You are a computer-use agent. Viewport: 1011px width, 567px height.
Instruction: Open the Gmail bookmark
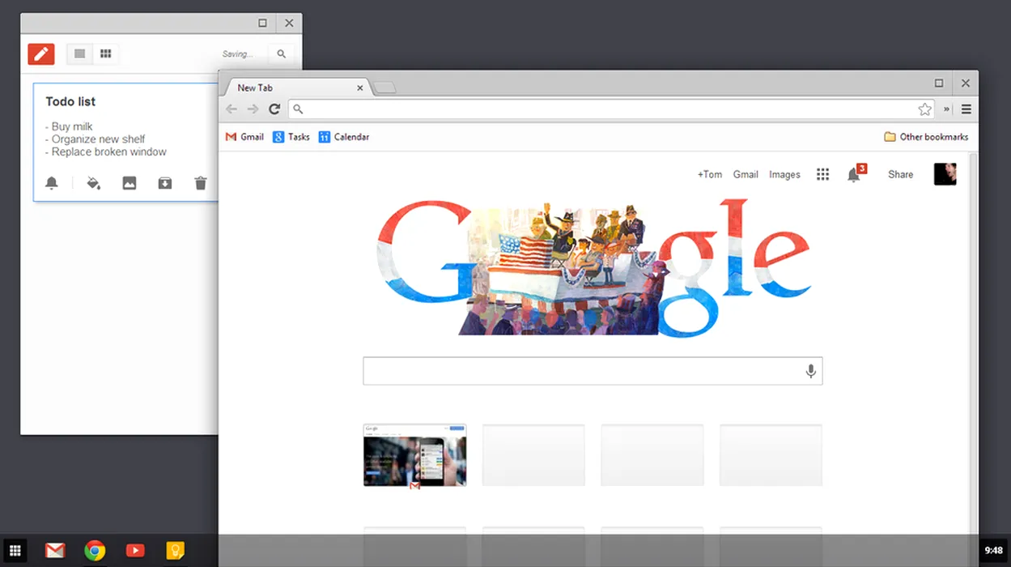click(x=244, y=137)
